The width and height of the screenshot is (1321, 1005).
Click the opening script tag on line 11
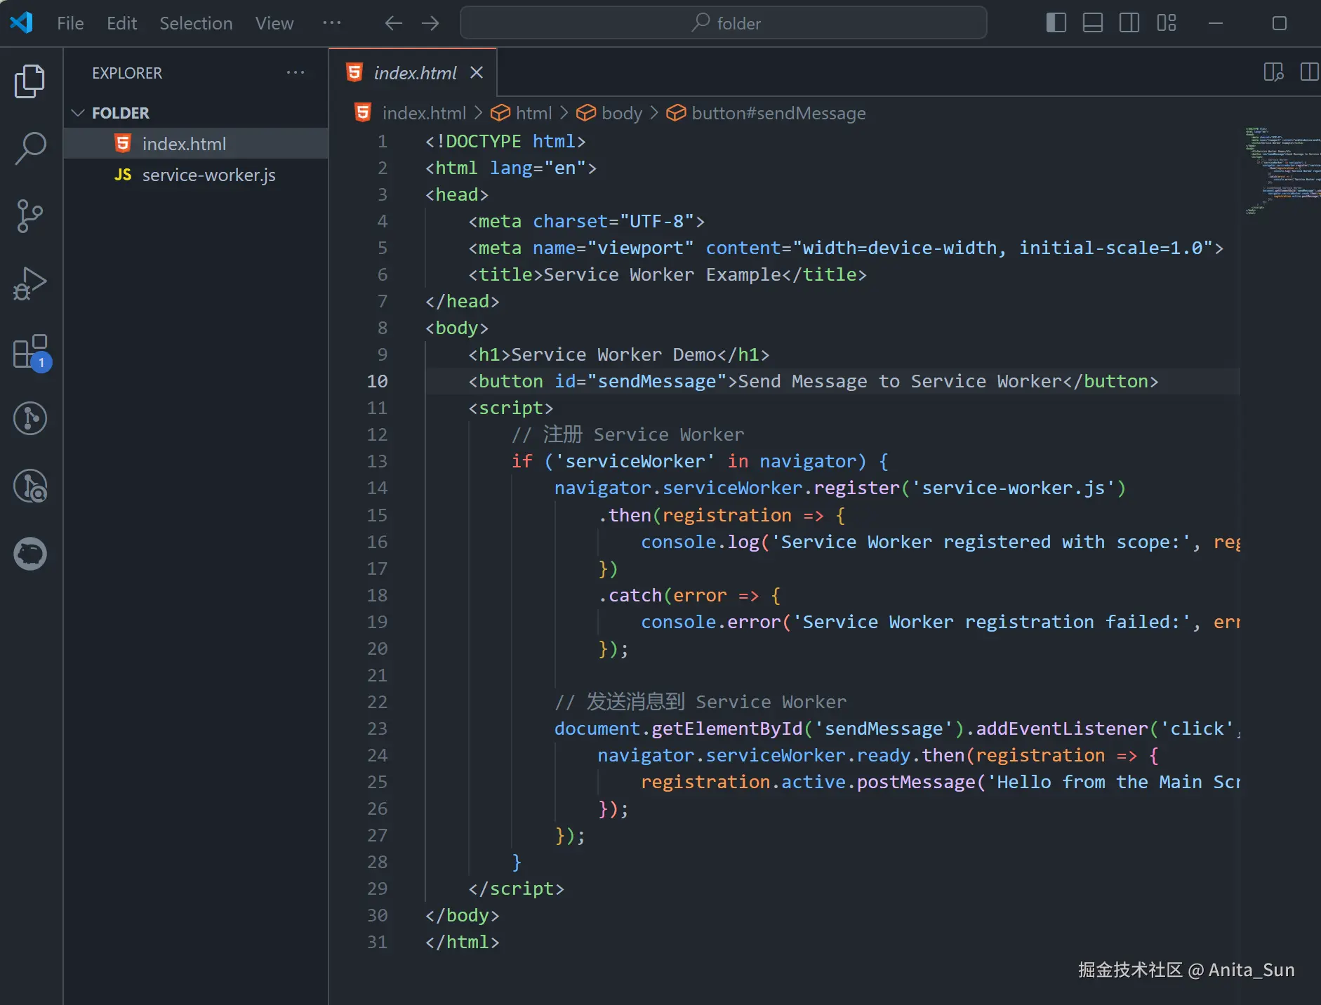[x=511, y=408]
